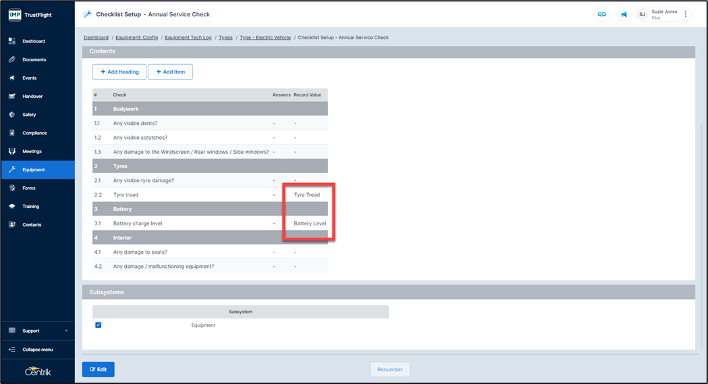The width and height of the screenshot is (708, 384).
Task: Click the Training graduation cap icon
Action: pyautogui.click(x=12, y=207)
